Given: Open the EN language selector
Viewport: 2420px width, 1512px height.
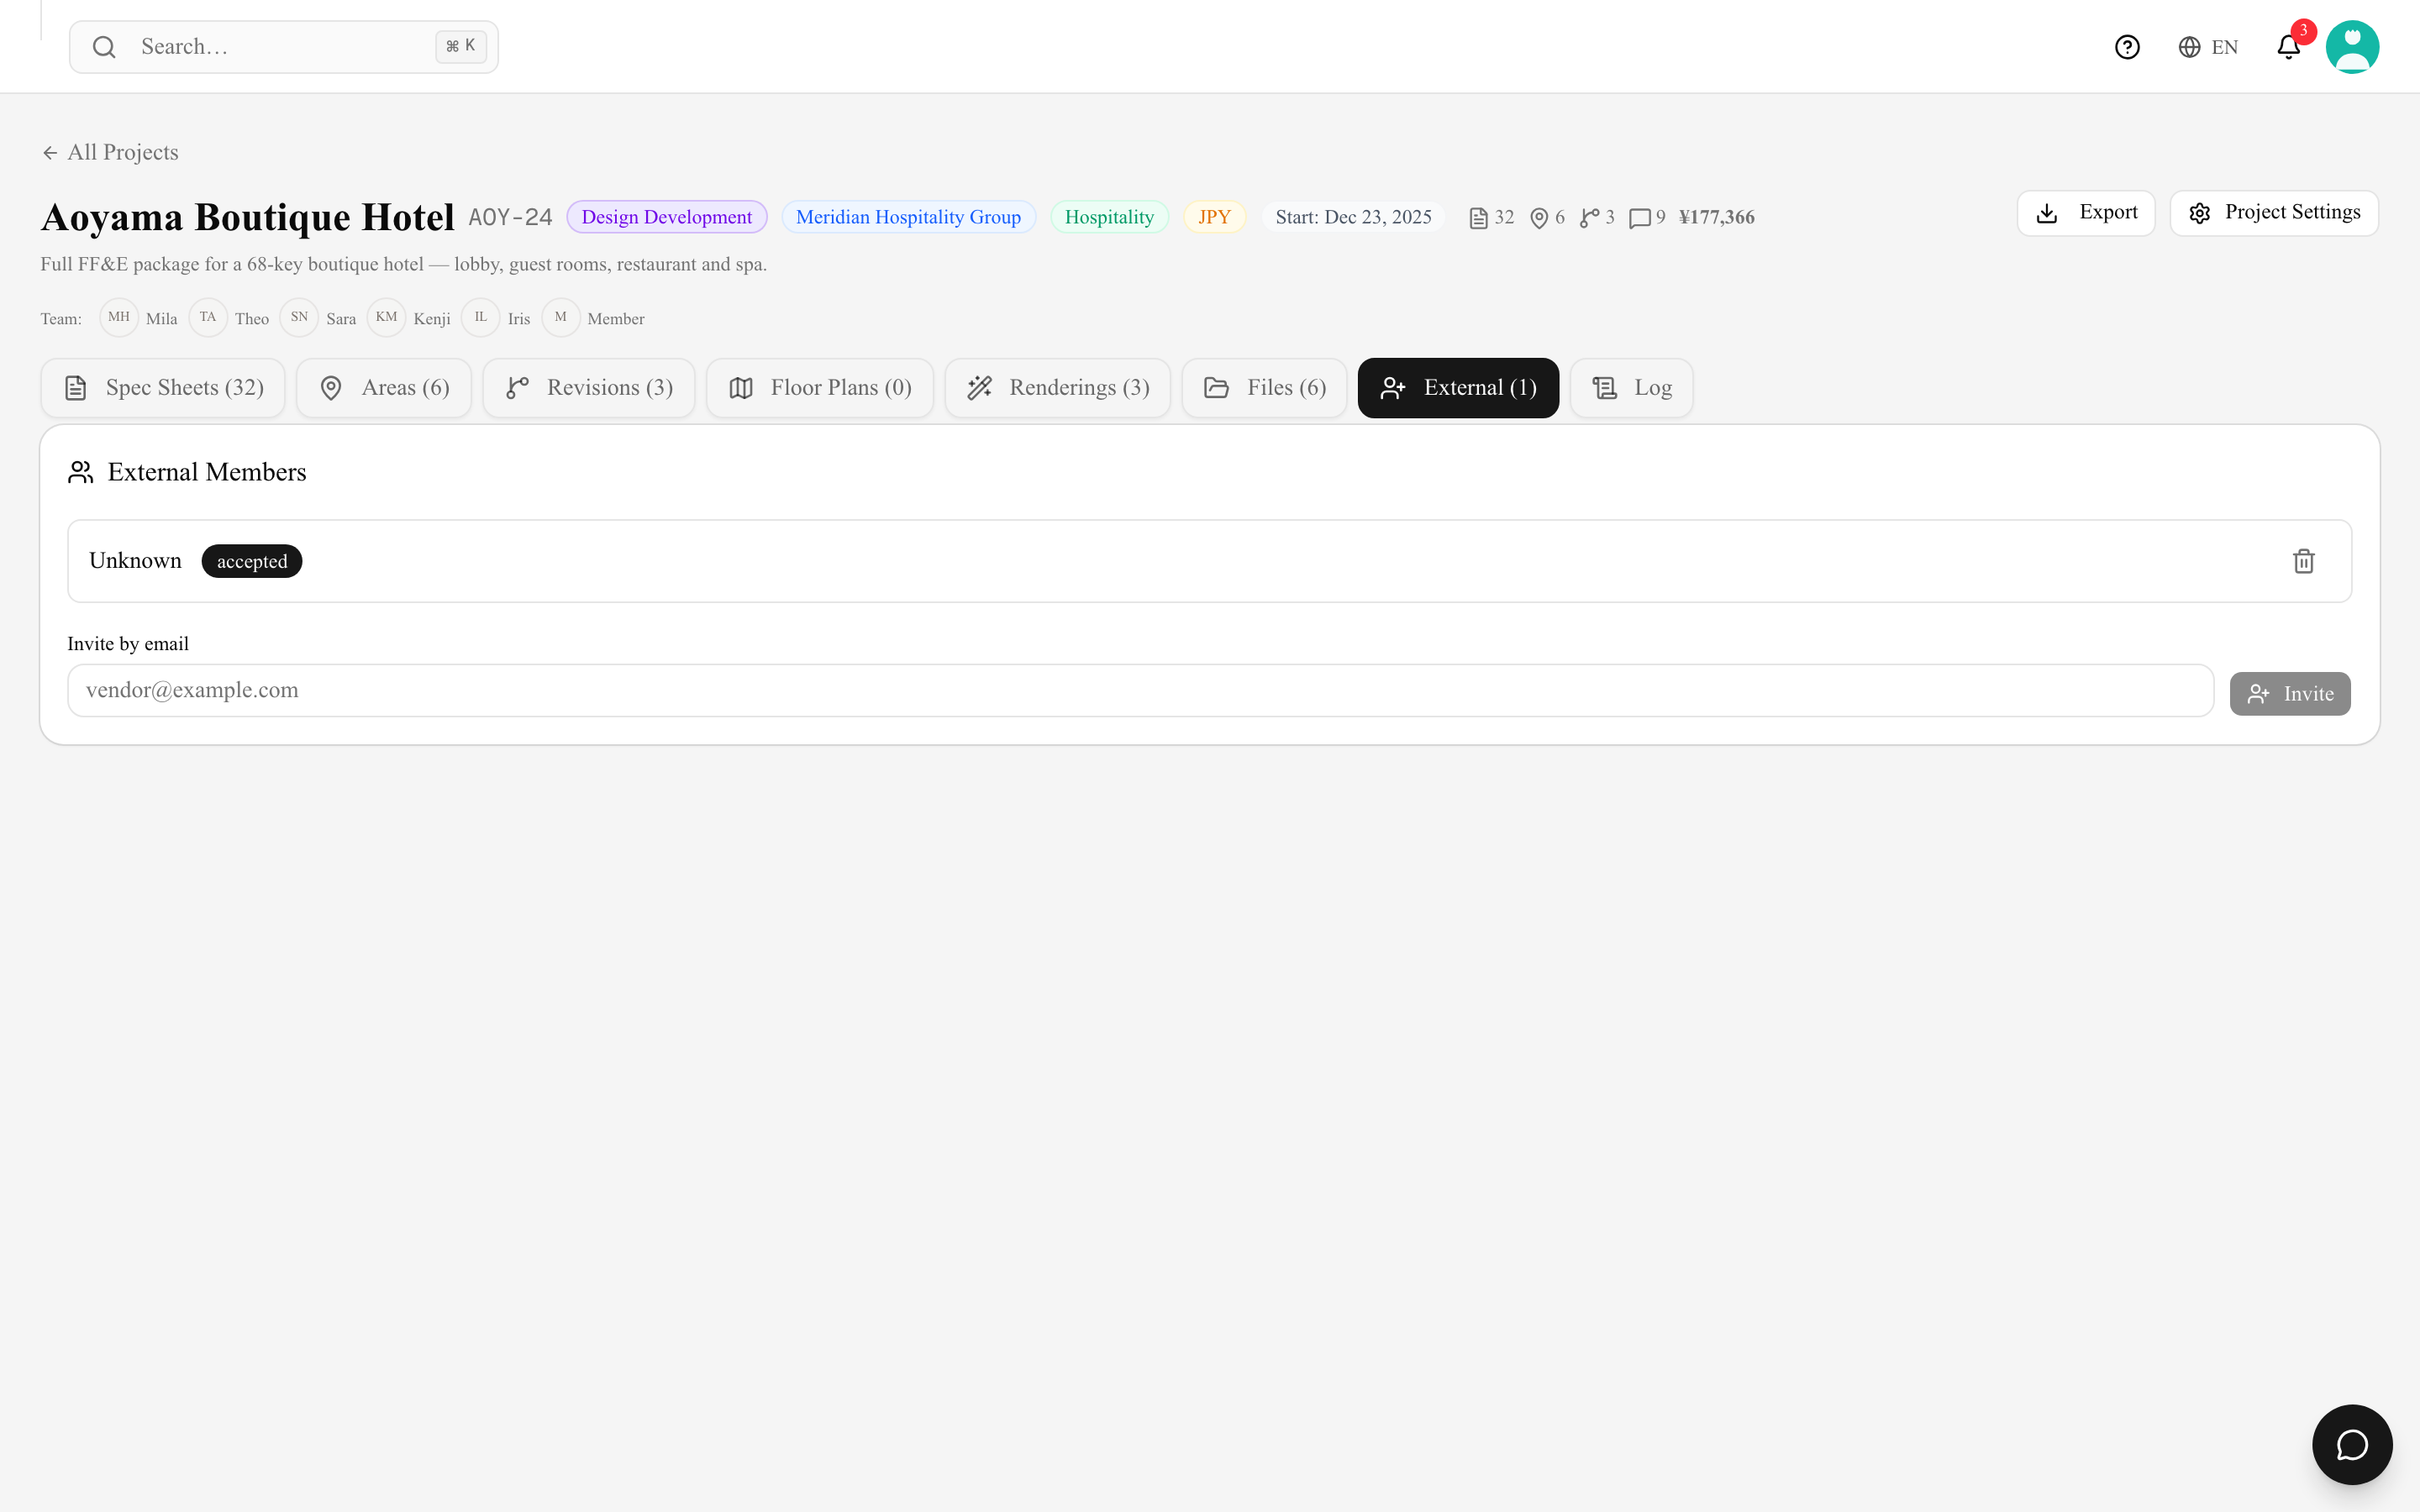Looking at the screenshot, I should [2208, 47].
